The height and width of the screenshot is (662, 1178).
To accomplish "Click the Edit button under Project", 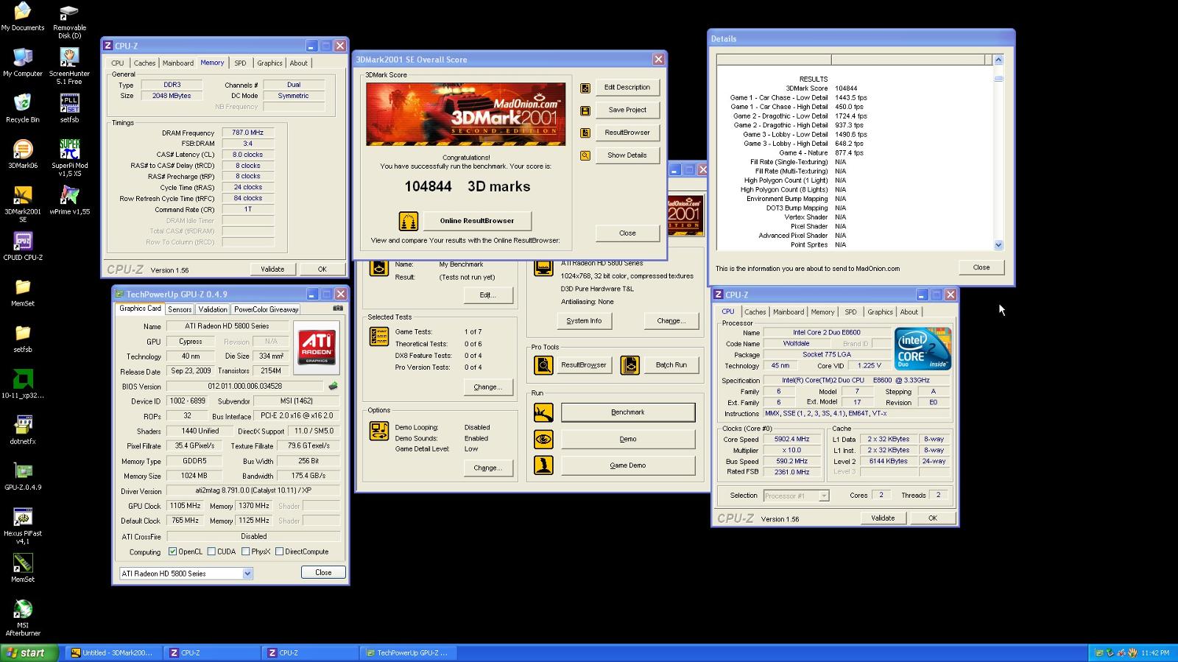I will click(x=488, y=295).
